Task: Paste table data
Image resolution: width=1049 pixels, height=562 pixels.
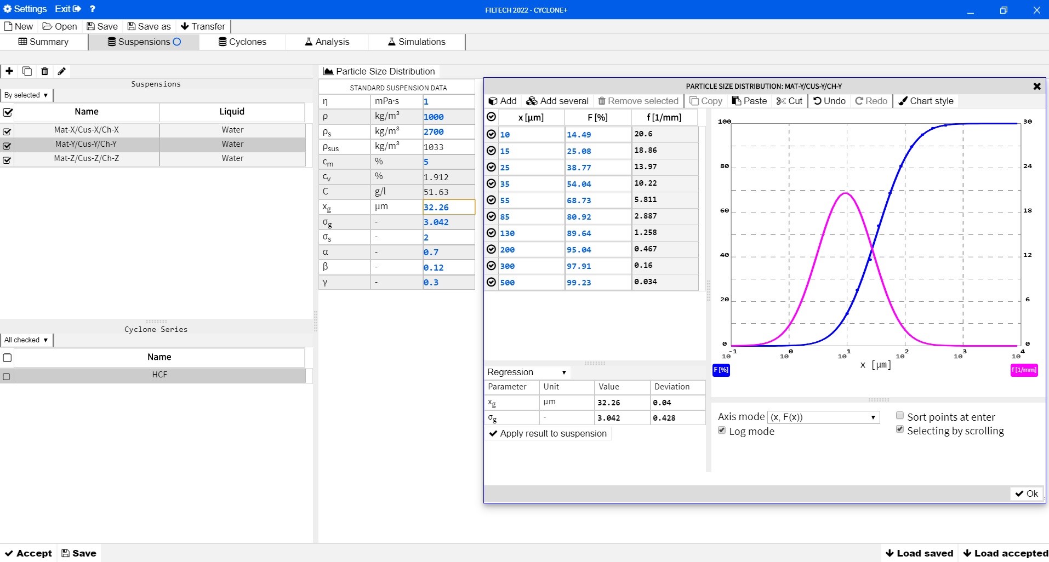Action: (749, 101)
